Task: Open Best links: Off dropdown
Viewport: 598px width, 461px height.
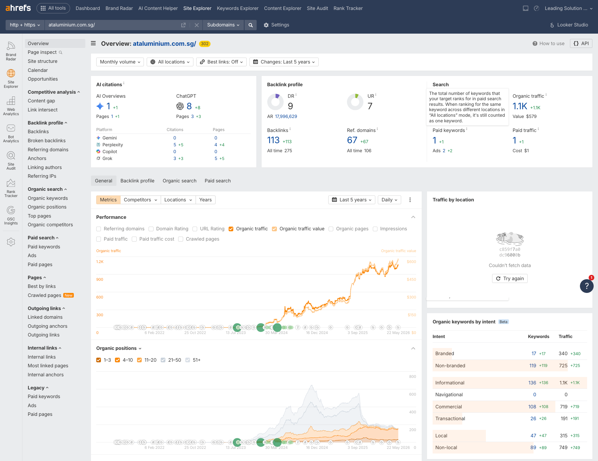Action: coord(221,62)
